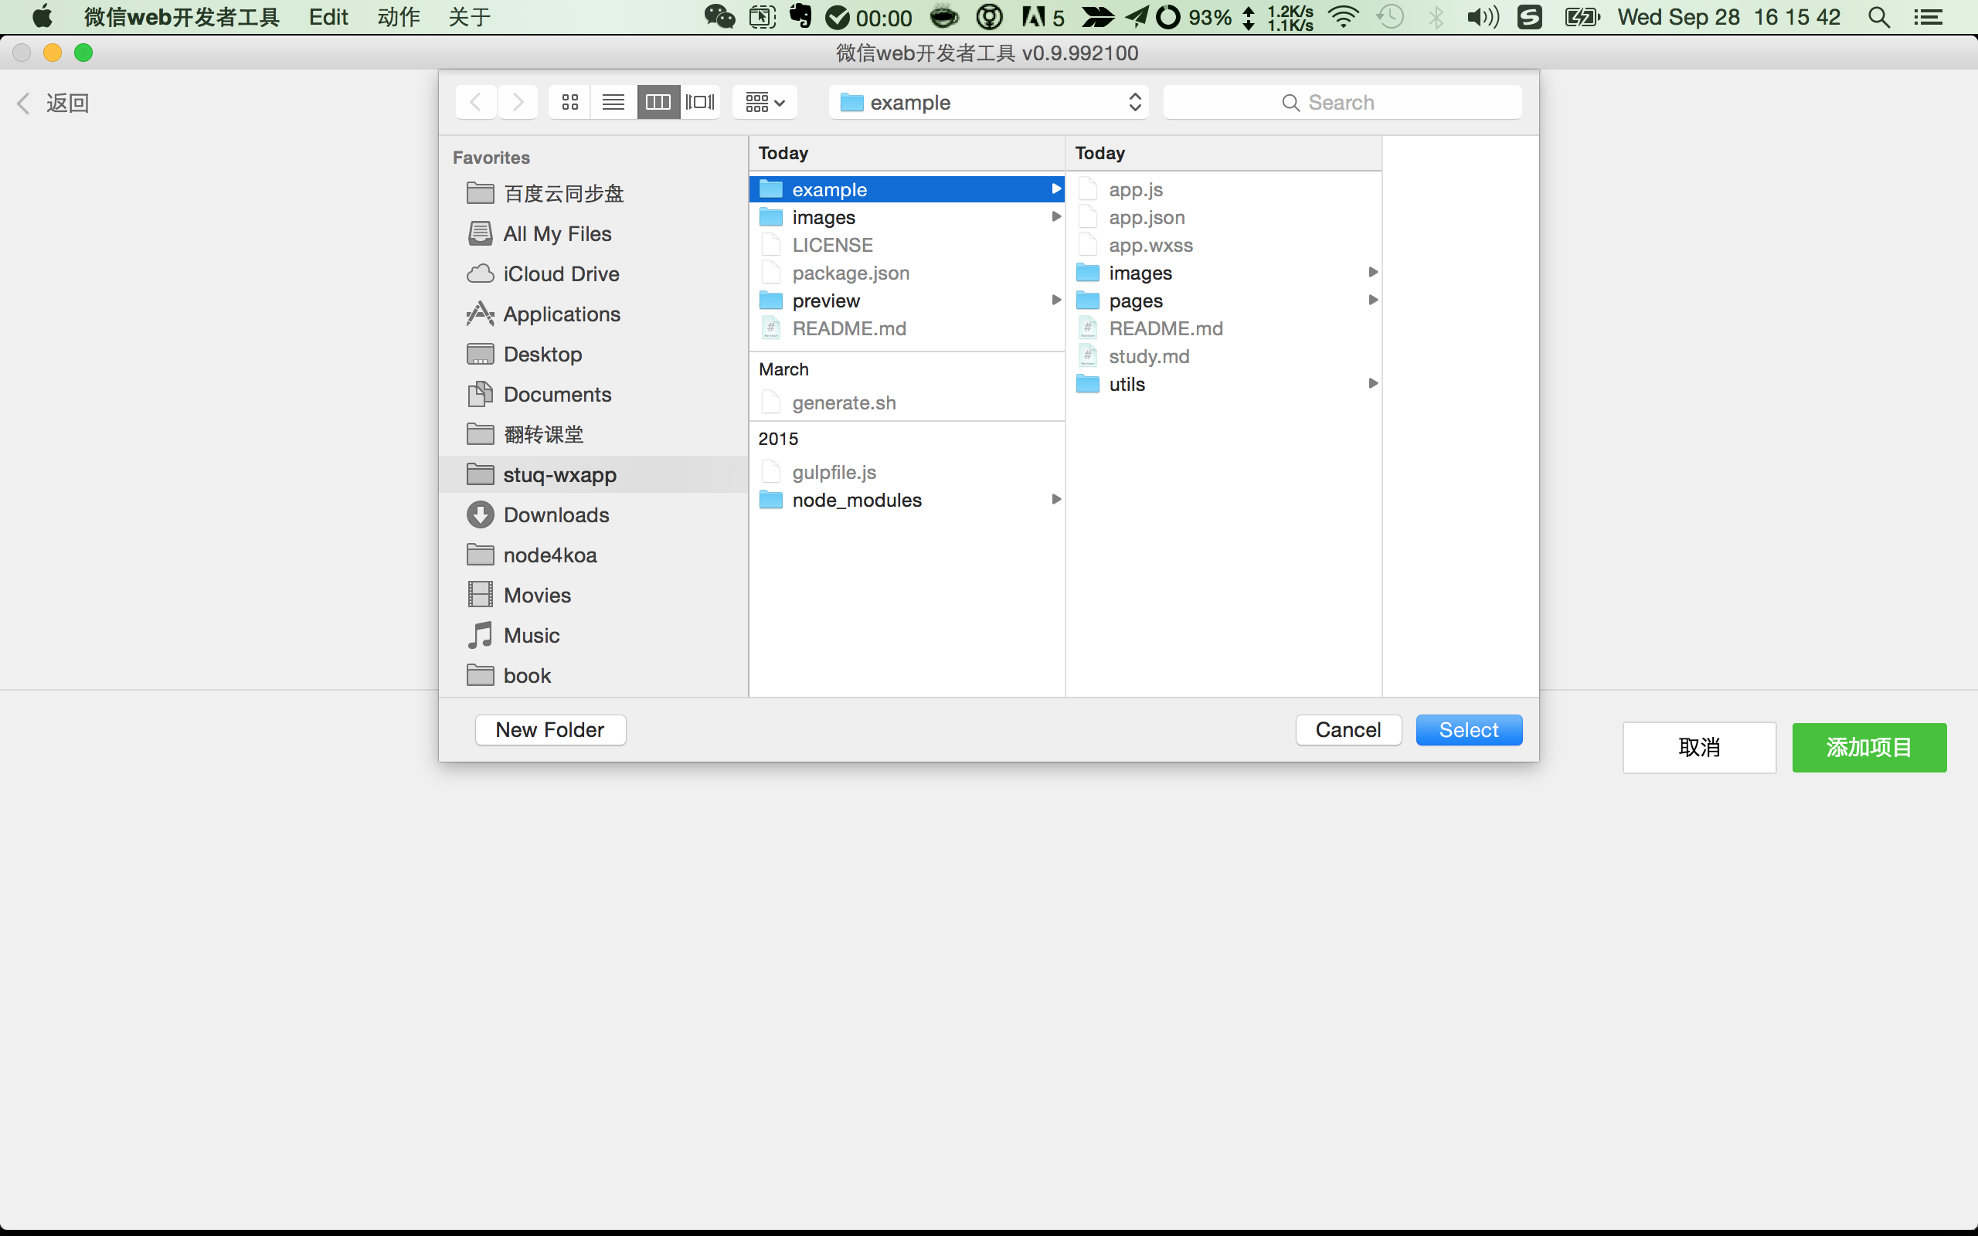Open the pages folder in example
This screenshot has width=1978, height=1236.
click(x=1135, y=301)
